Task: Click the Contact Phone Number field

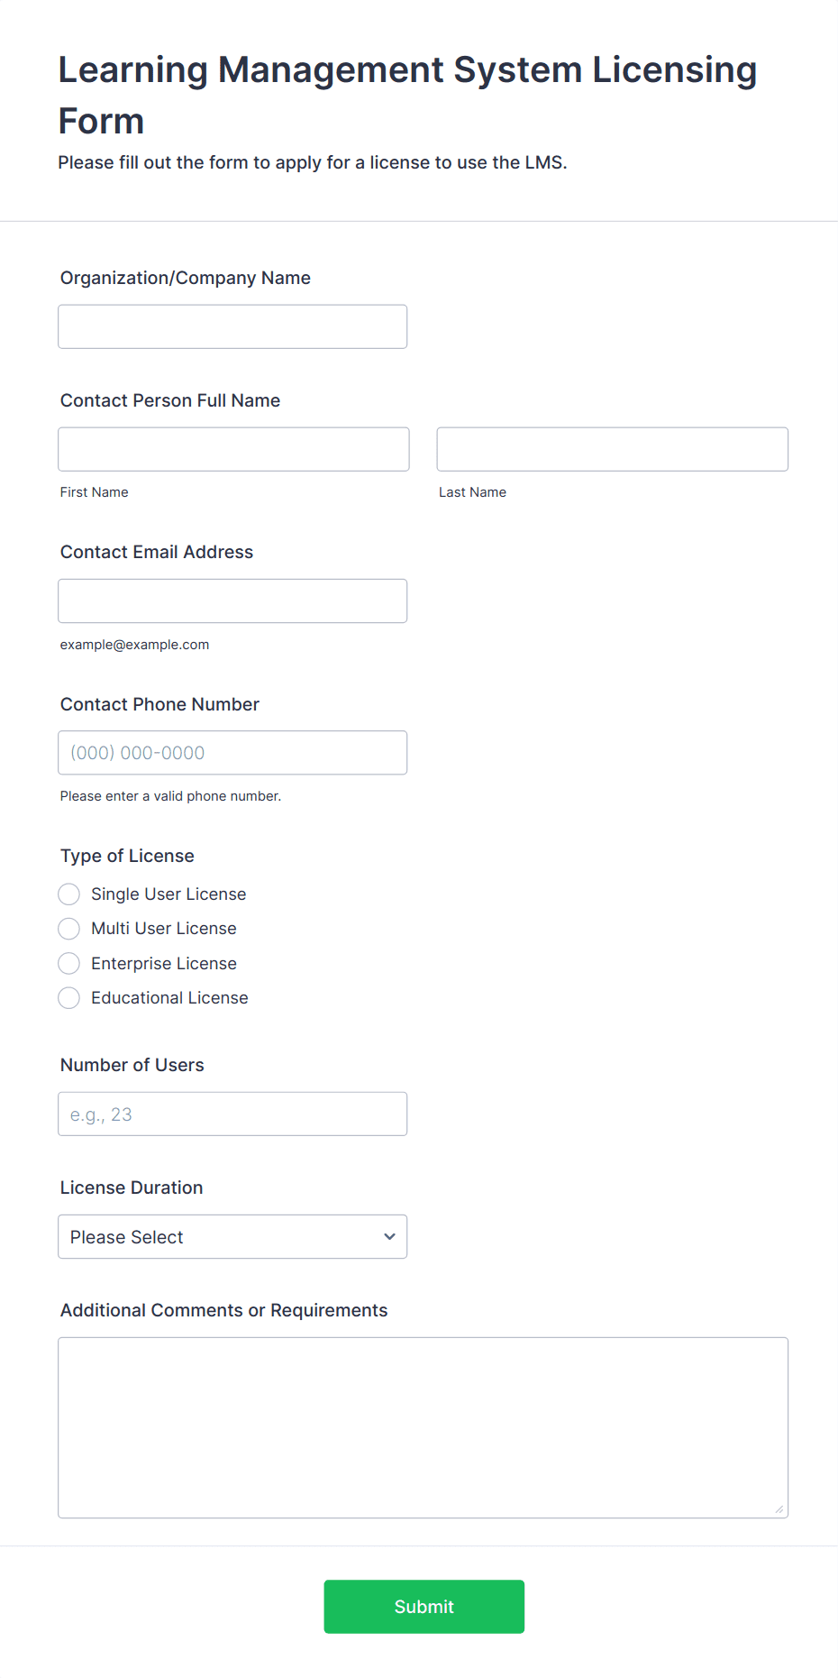Action: (232, 753)
